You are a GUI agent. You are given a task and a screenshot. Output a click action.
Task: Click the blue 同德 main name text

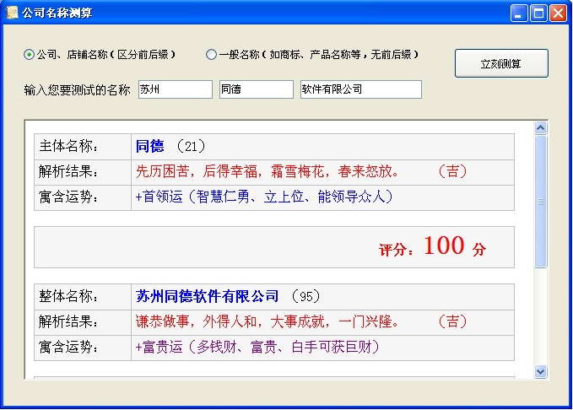click(x=150, y=146)
